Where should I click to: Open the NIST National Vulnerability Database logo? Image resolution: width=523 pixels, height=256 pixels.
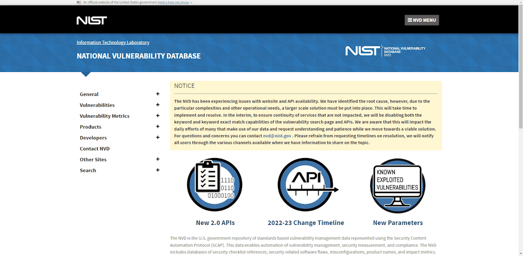(x=385, y=50)
